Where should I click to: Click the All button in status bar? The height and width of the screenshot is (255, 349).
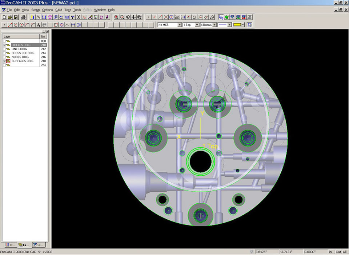[x=345, y=252]
